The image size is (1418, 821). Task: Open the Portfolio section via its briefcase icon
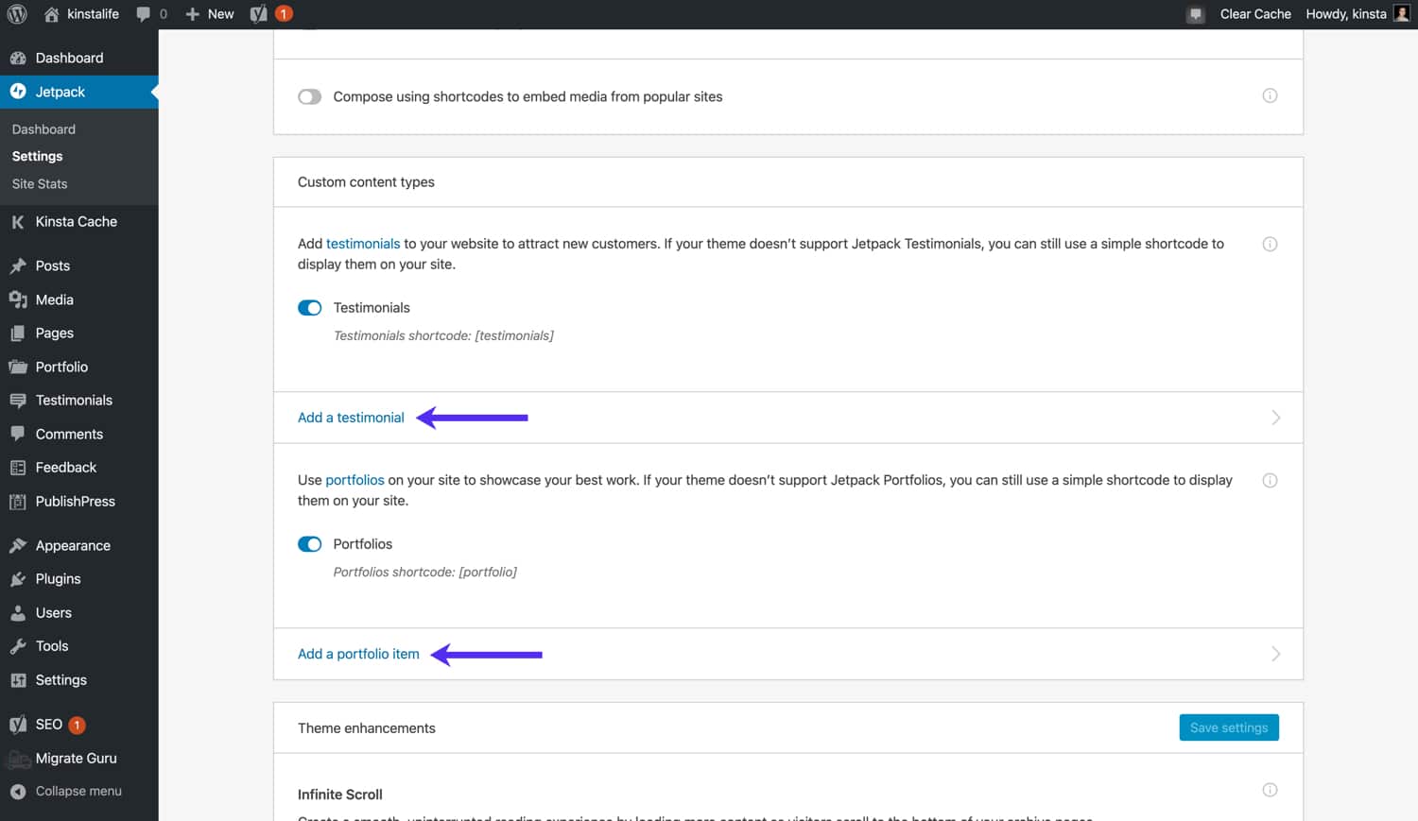point(19,367)
